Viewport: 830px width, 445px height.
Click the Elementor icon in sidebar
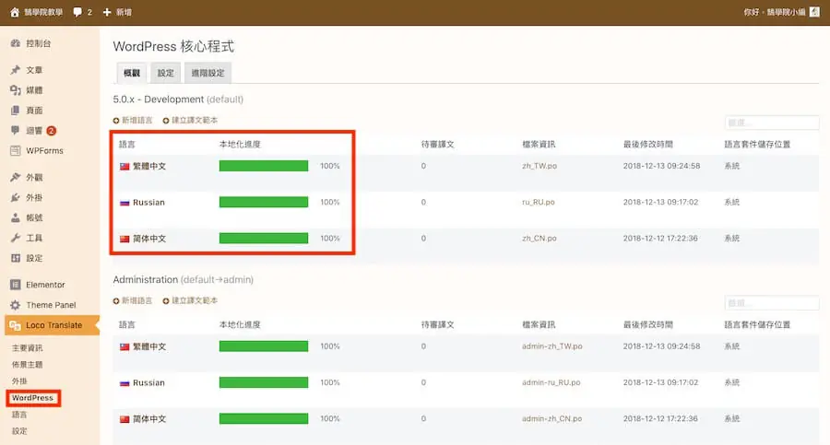(16, 285)
